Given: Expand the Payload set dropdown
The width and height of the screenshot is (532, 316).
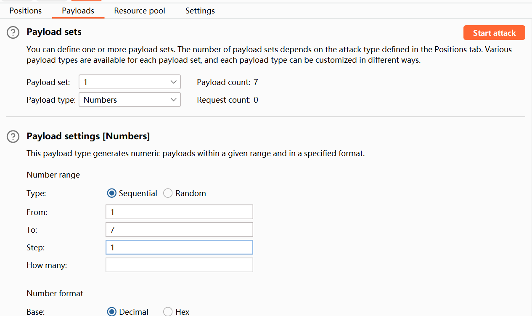Looking at the screenshot, I should tap(130, 82).
